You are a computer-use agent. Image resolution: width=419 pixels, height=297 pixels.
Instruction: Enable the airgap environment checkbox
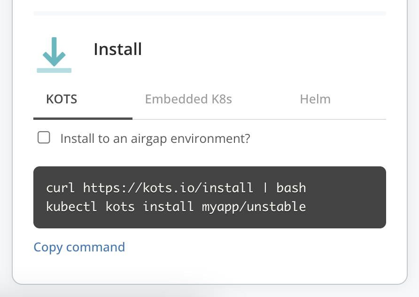coord(44,138)
